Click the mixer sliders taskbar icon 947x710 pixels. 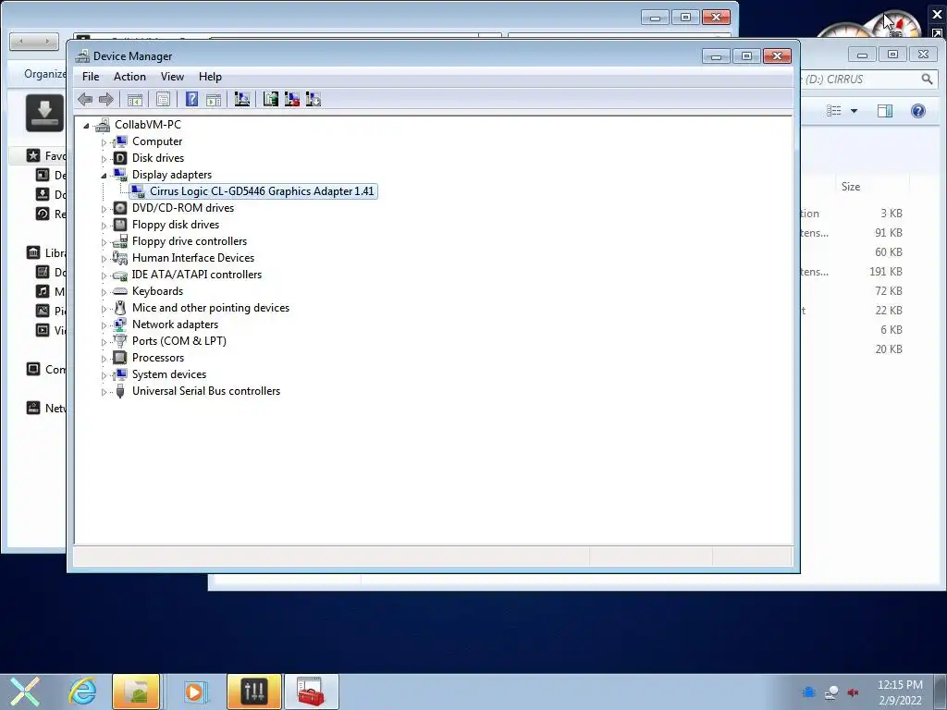pos(254,692)
